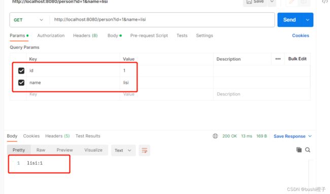The width and height of the screenshot is (330, 194).
Task: Uncheck the id parameter checkbox
Action: 21,70
